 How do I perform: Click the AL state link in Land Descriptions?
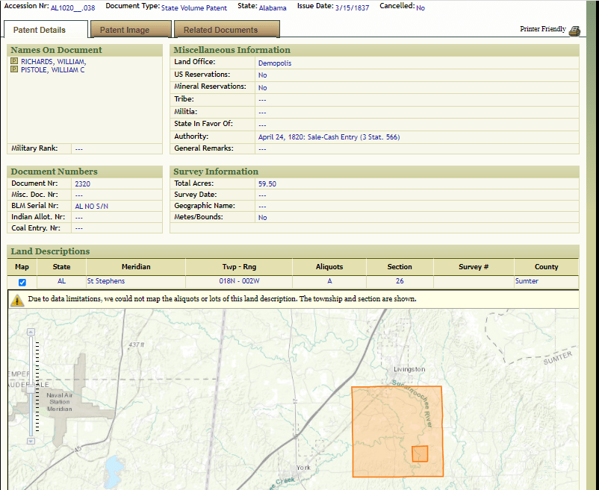click(62, 282)
